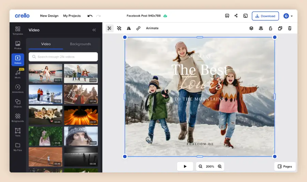
Task: Click the align position icon
Action: coord(261,28)
